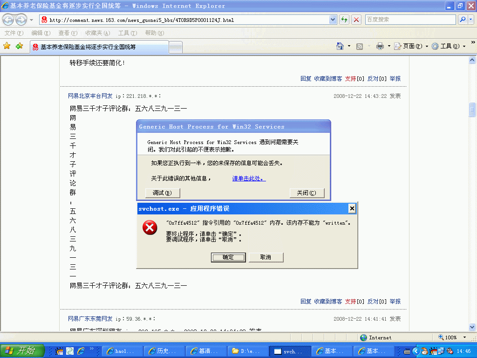This screenshot has width=477, height=358.
Task: Open the 页面(P) command bar menu
Action: (411, 46)
